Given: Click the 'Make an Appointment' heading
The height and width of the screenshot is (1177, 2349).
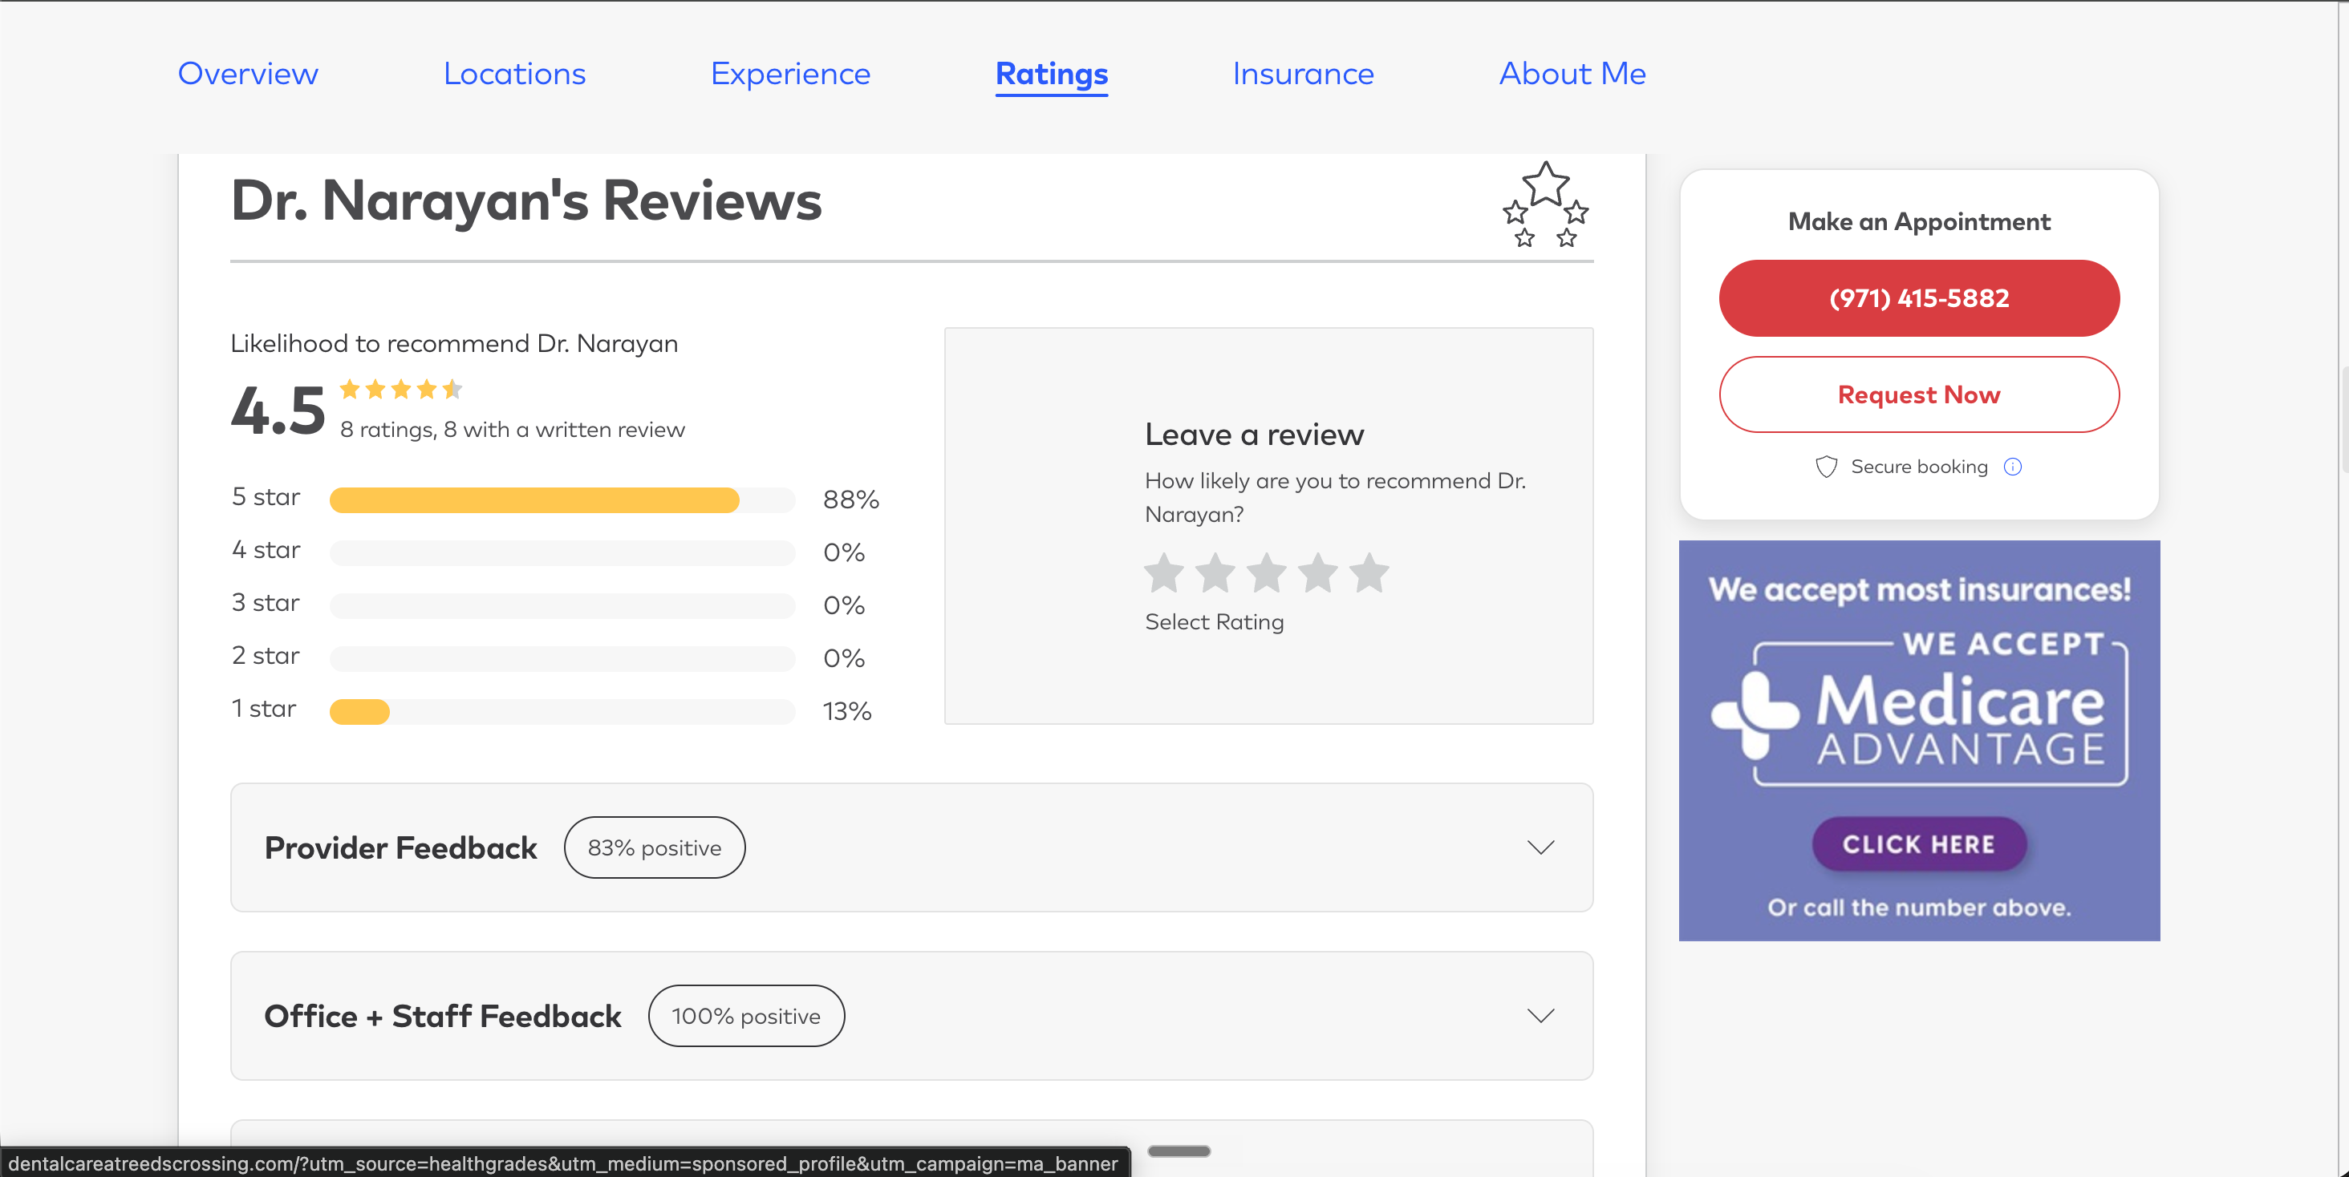Looking at the screenshot, I should (1919, 221).
